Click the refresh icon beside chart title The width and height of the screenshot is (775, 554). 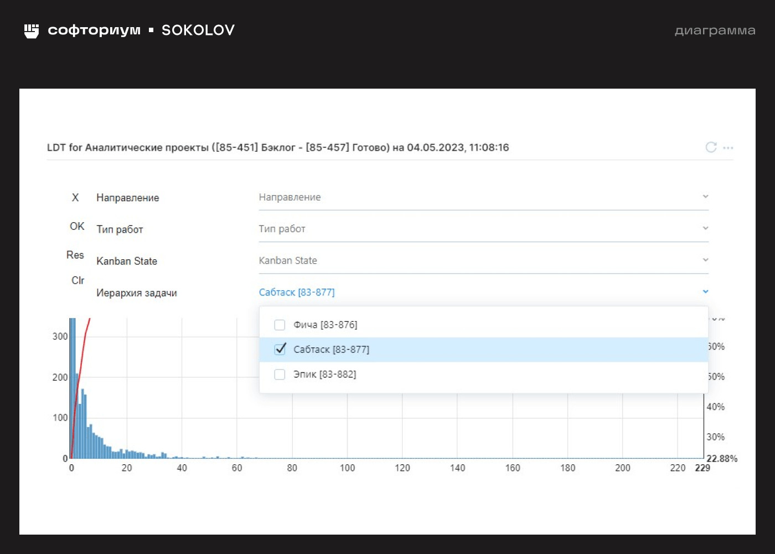tap(711, 147)
